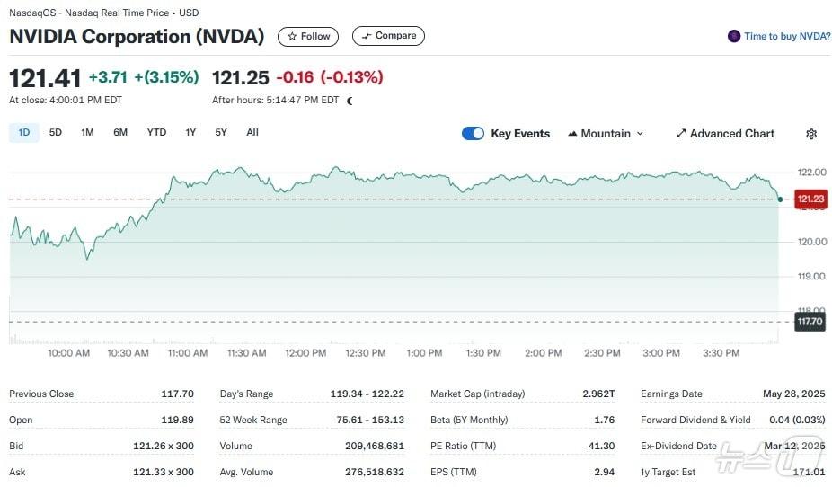Click the star Follow button
The height and width of the screenshot is (487, 832).
click(x=308, y=36)
